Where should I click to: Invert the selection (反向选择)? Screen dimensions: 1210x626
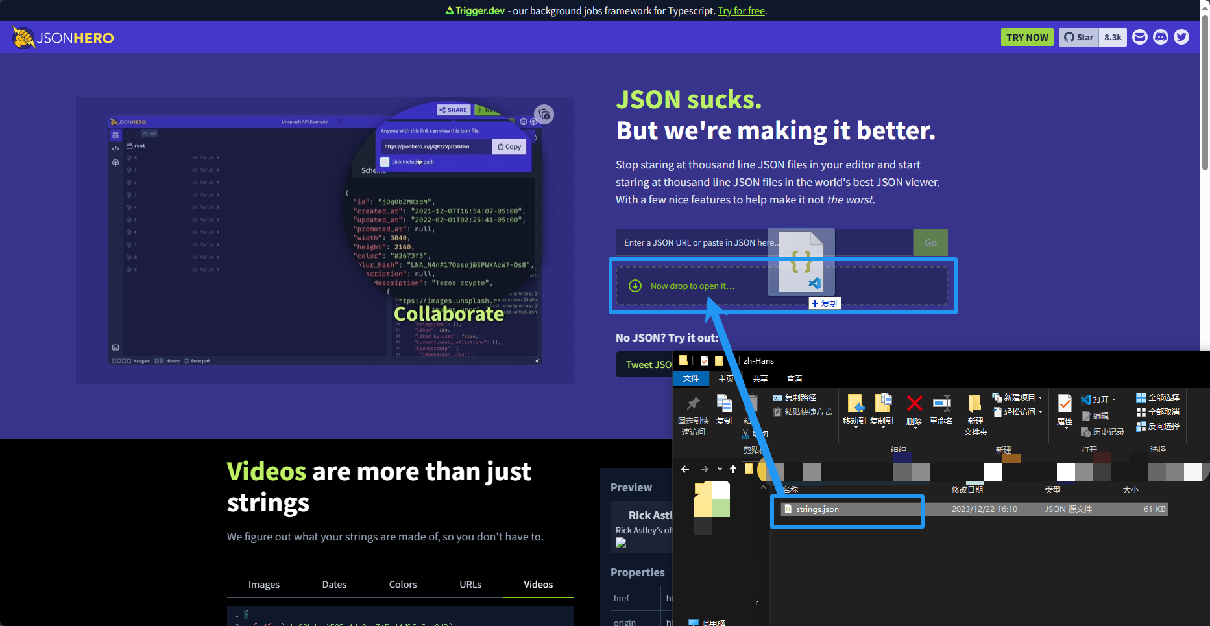(x=1158, y=426)
